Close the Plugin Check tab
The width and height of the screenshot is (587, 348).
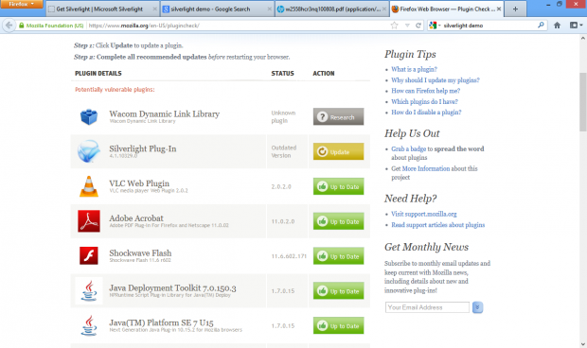[499, 9]
